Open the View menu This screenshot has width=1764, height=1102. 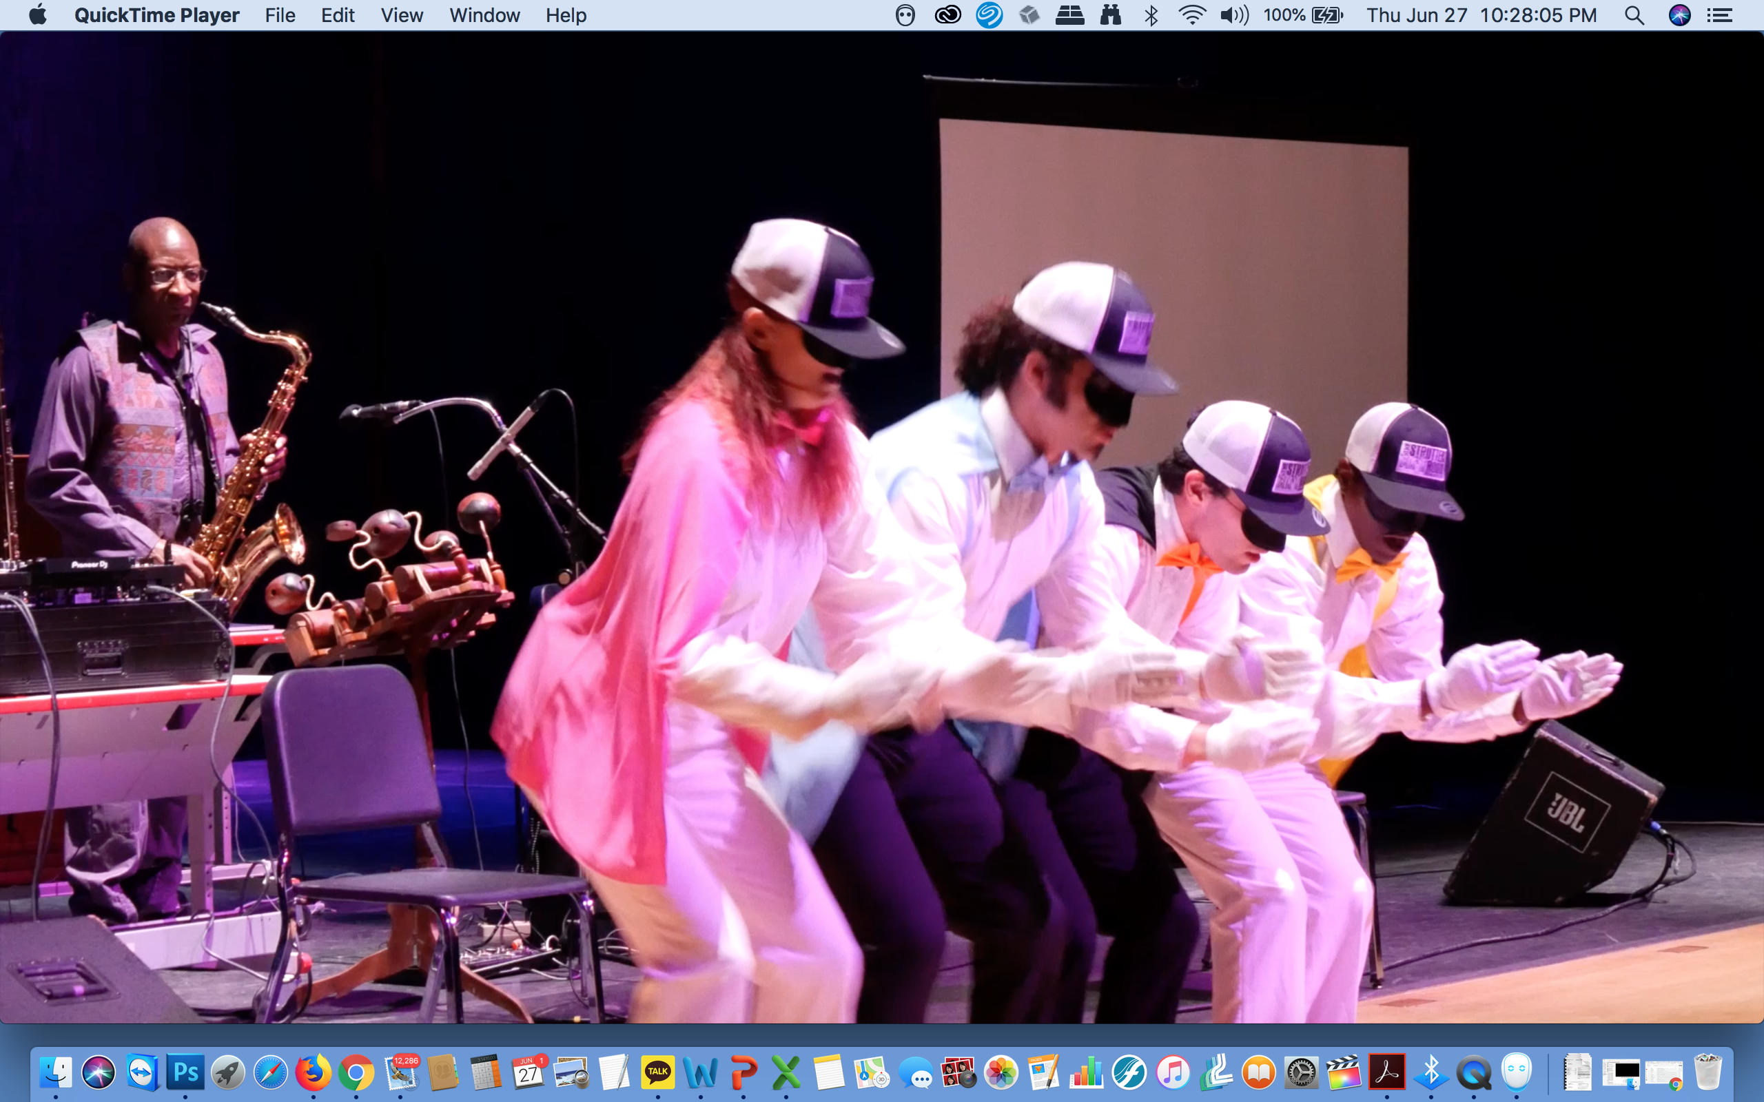coord(401,15)
